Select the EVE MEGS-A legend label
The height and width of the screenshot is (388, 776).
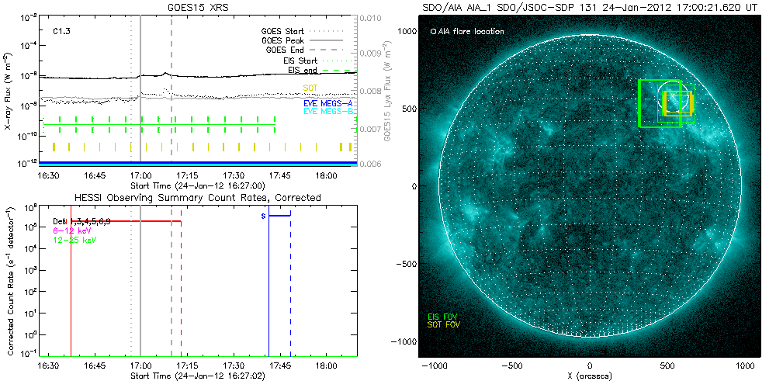(x=328, y=104)
